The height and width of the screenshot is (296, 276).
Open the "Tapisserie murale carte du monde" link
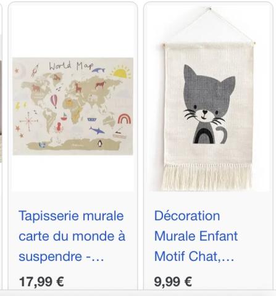(72, 236)
